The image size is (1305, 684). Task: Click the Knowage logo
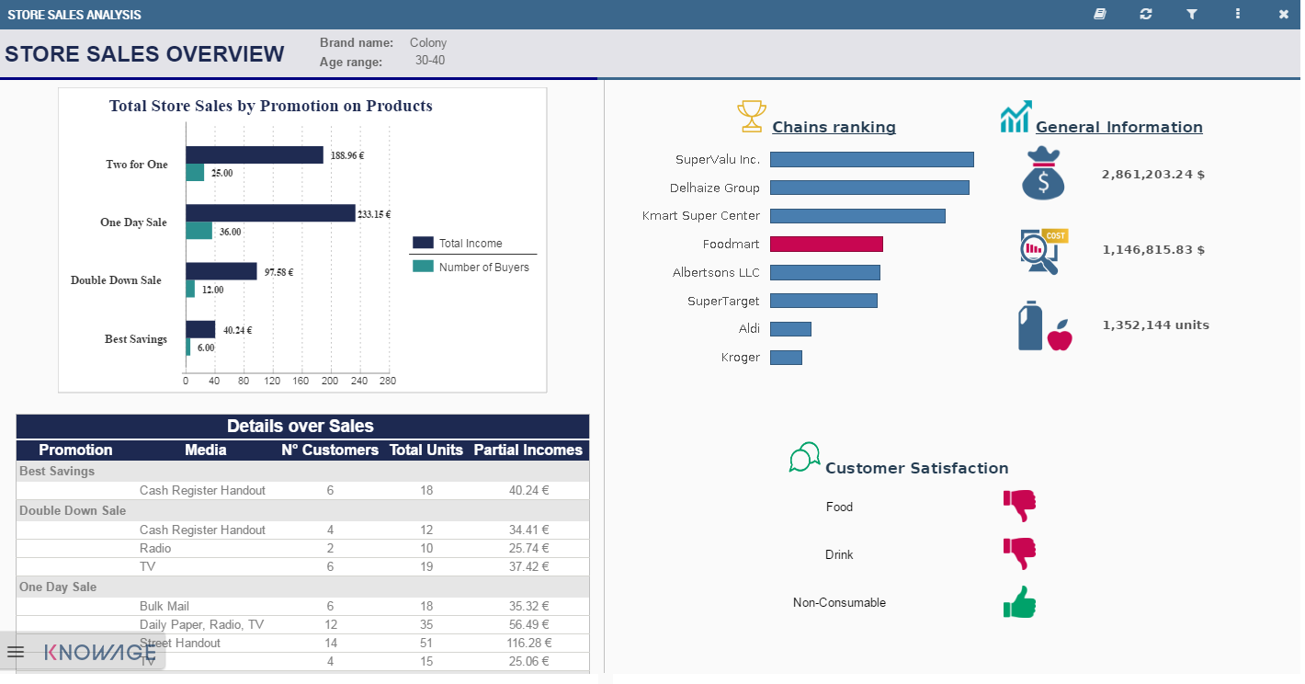[100, 653]
